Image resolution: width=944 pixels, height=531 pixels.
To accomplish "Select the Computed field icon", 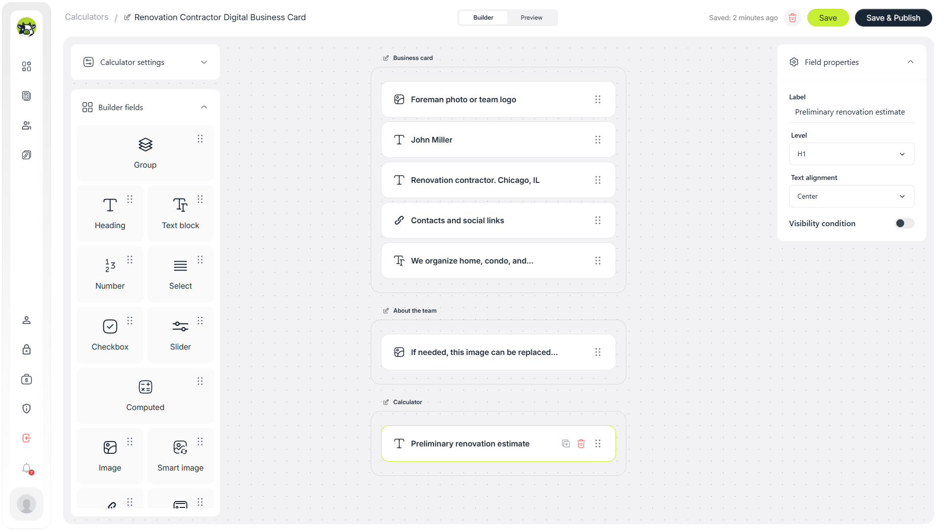I will pos(145,387).
